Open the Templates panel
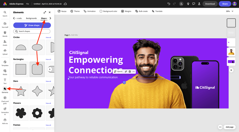The image size is (239, 132). pos(5,63)
